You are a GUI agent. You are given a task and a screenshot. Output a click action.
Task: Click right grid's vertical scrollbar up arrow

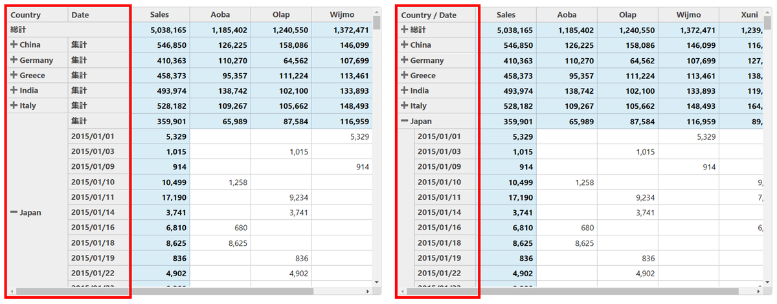point(767,12)
